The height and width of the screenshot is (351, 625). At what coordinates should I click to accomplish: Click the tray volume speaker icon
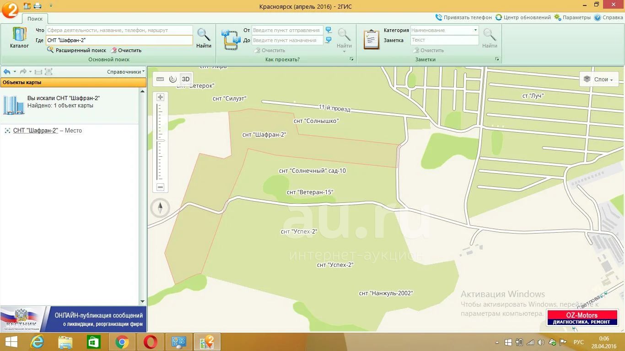coord(541,342)
